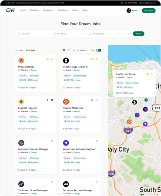Open the Companies menu
The height and width of the screenshot is (196, 161).
coord(49,10)
